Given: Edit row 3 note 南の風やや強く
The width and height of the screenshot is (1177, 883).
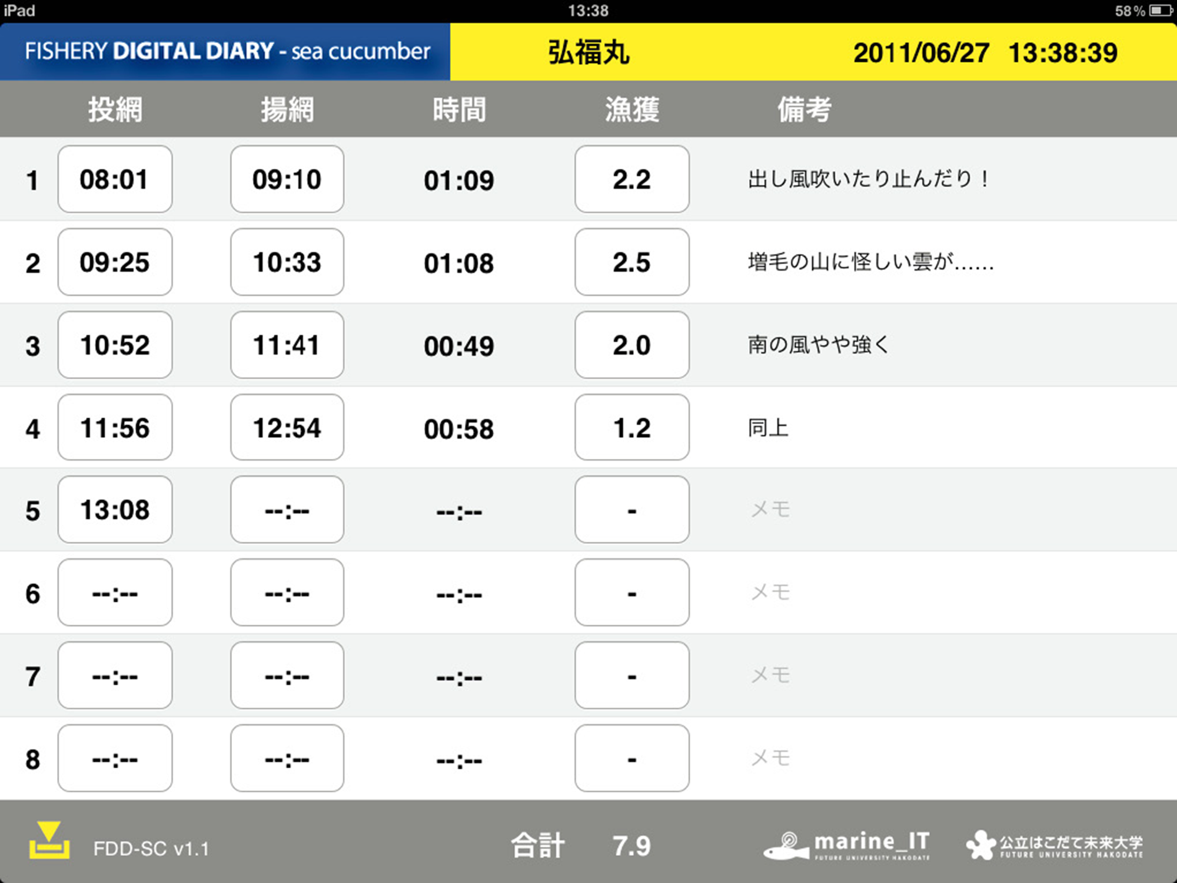Looking at the screenshot, I should coord(818,345).
